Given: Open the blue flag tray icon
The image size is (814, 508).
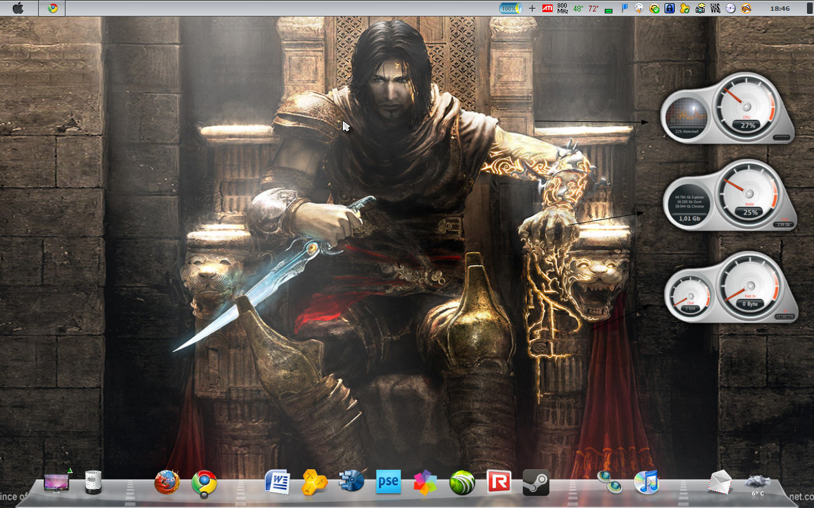Looking at the screenshot, I should point(624,8).
